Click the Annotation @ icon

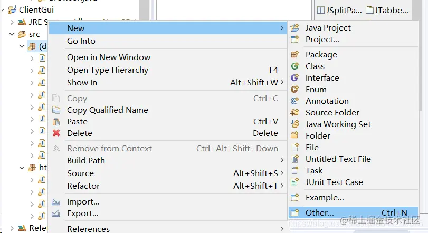click(295, 101)
